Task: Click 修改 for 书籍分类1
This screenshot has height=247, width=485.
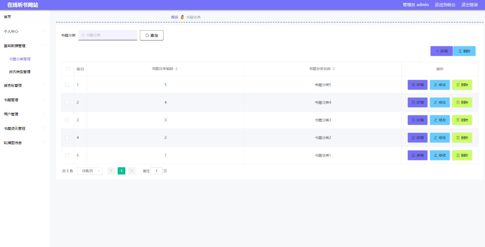Action: [440, 155]
